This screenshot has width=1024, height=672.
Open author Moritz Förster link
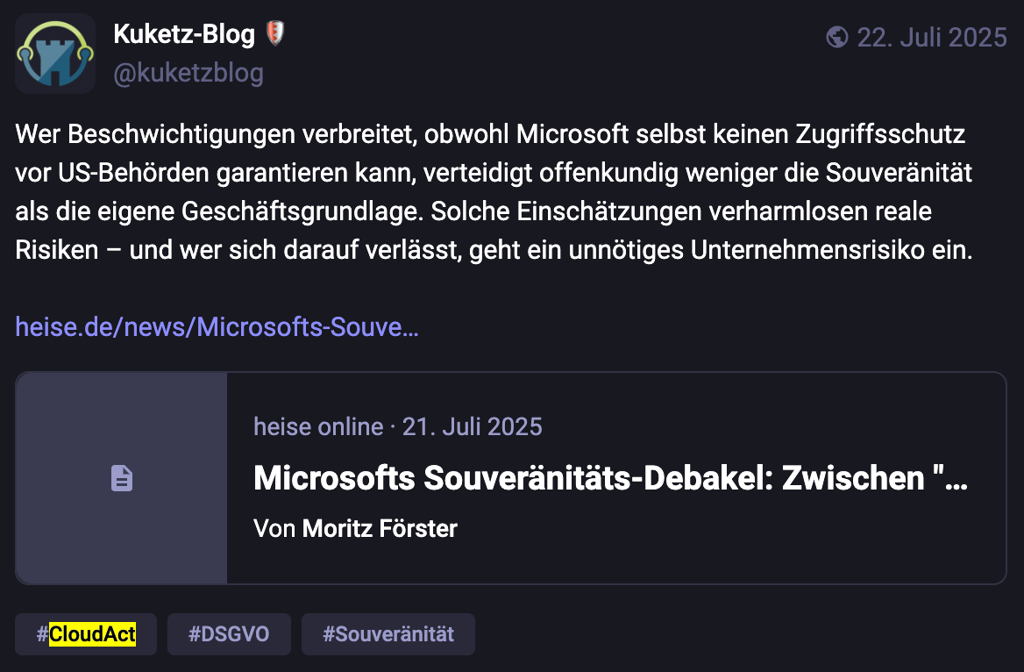(380, 528)
